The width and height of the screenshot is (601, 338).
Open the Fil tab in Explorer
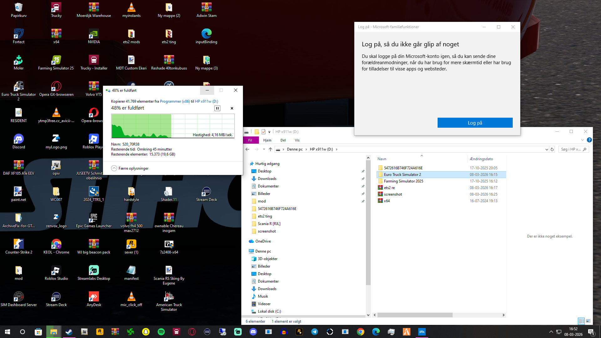click(250, 140)
